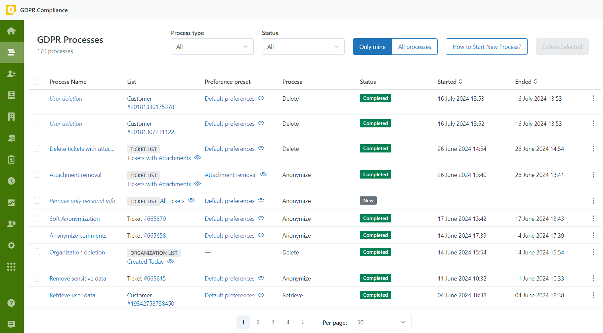This screenshot has height=333, width=603.
Task: Tick the select-all checkbox in table header
Action: point(37,81)
